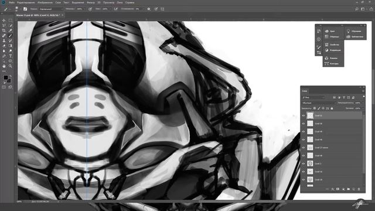375x211 pixels.
Task: Open the Изображение menu
Action: point(45,2)
